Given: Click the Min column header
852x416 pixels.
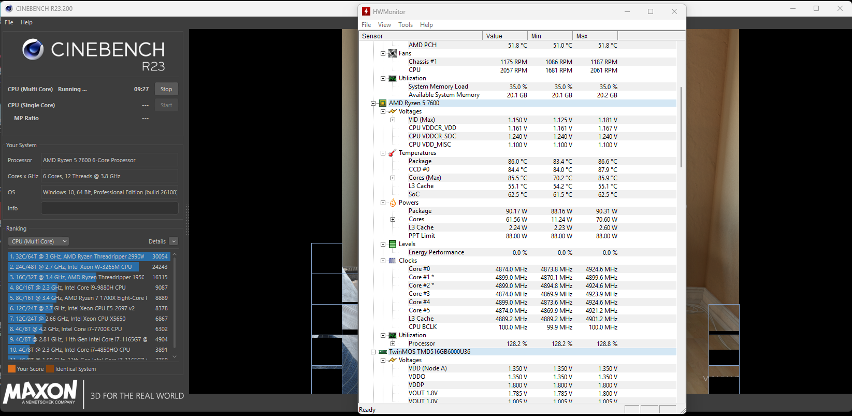Looking at the screenshot, I should [x=550, y=36].
